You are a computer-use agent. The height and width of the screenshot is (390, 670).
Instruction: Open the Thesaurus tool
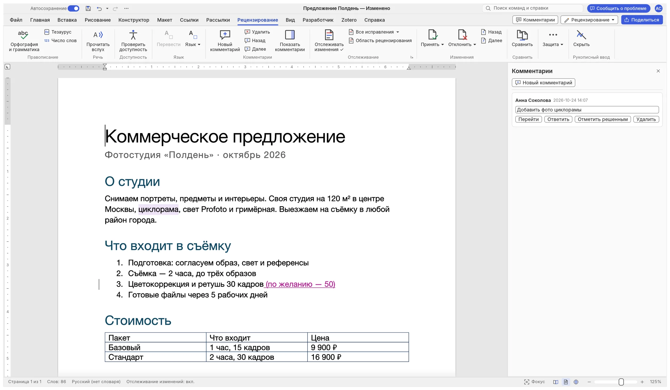pyautogui.click(x=58, y=32)
